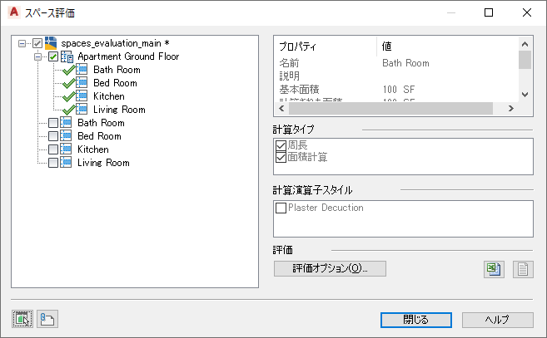Click the spaces_evaluation_main drawing icon
547x338 pixels.
pos(52,43)
